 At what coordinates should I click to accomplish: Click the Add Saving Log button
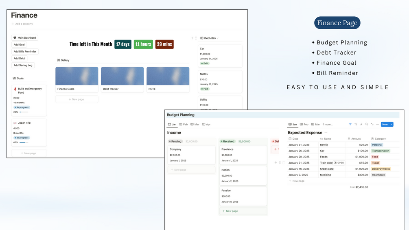23,65
